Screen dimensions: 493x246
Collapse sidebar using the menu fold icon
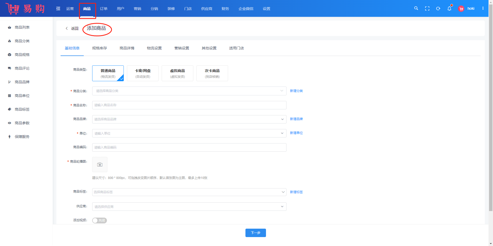coord(58,9)
